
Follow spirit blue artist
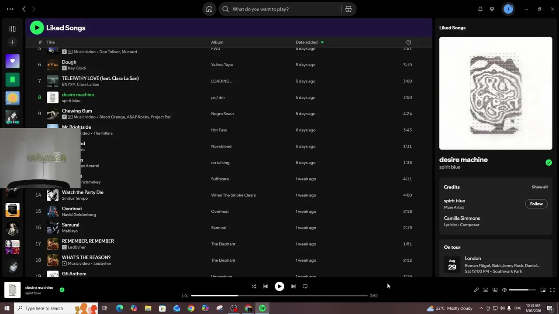pos(536,204)
